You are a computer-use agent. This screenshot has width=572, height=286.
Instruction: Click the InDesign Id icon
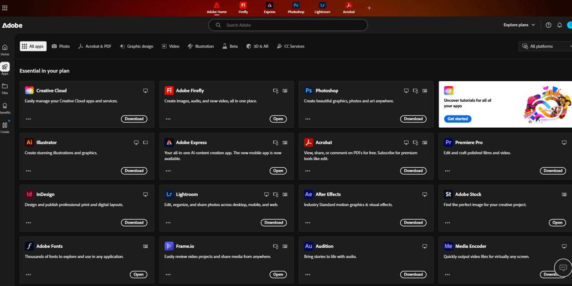coord(29,194)
